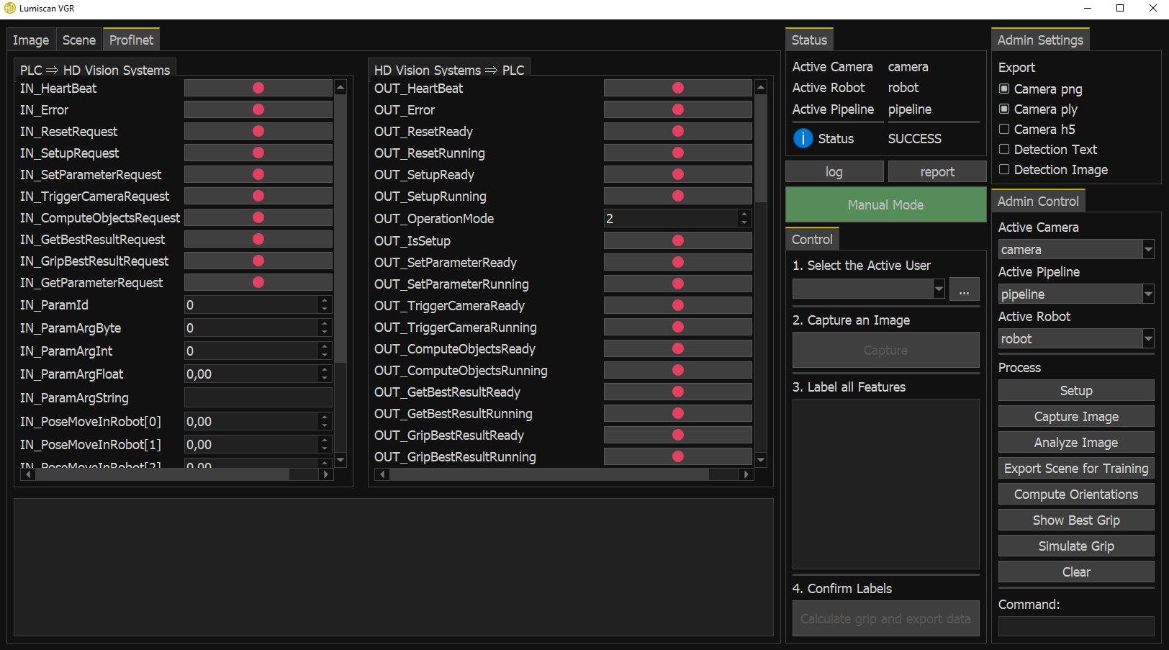
Task: Click the OUT_GripBestResultRunning indicator
Action: click(677, 456)
